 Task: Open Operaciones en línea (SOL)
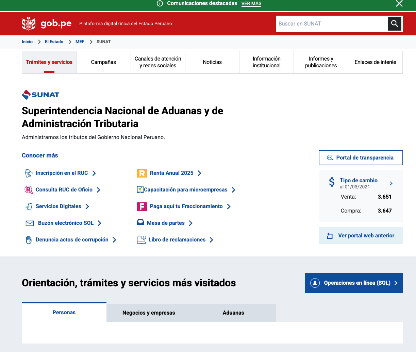[x=354, y=283]
